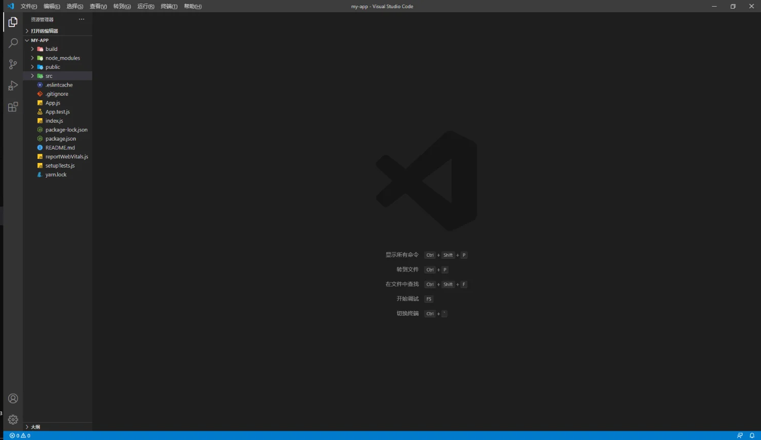
Task: Click the package.json node file icon
Action: pyautogui.click(x=40, y=139)
